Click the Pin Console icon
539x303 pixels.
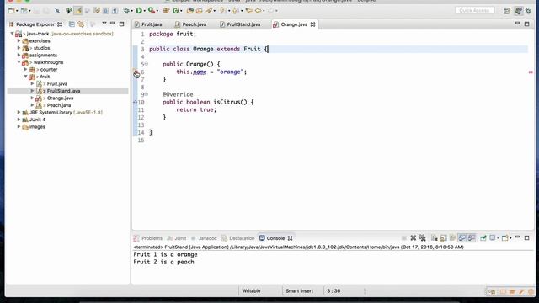[x=483, y=237]
